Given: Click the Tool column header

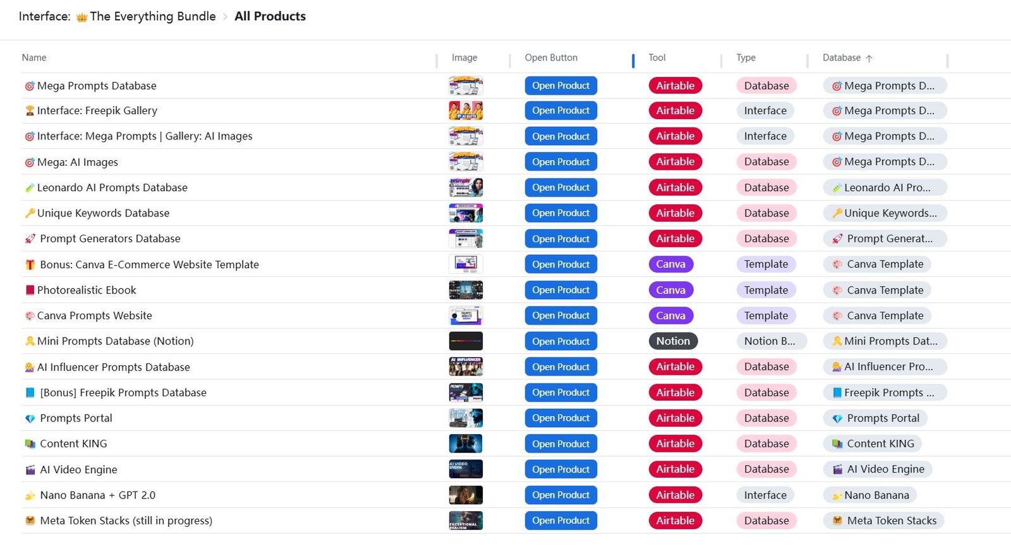Looking at the screenshot, I should [x=657, y=57].
